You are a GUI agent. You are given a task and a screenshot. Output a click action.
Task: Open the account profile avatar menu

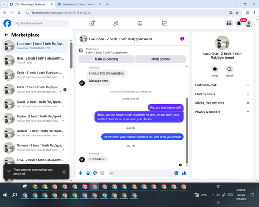tap(249, 23)
